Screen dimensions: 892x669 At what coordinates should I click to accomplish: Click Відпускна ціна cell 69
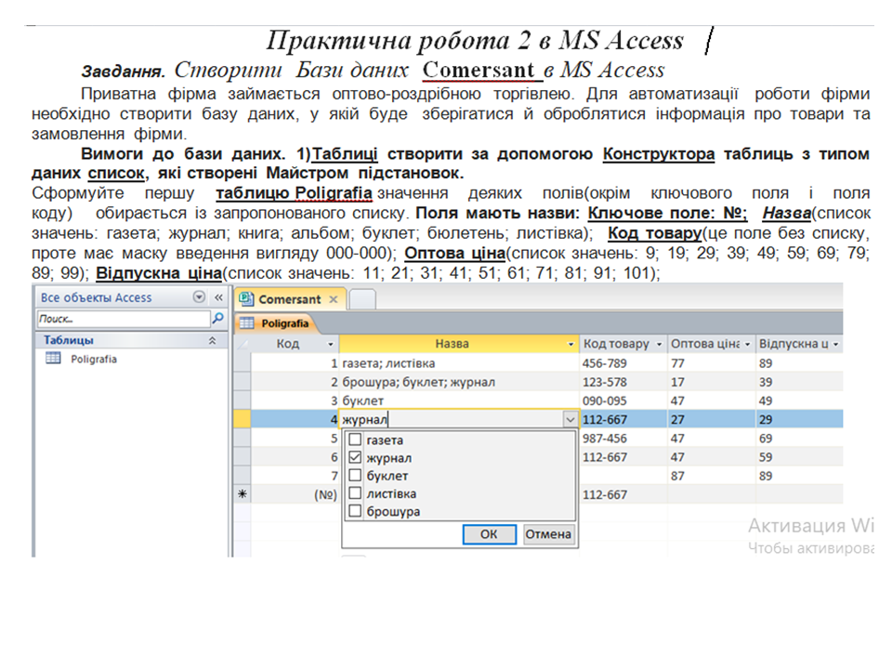[x=799, y=438]
